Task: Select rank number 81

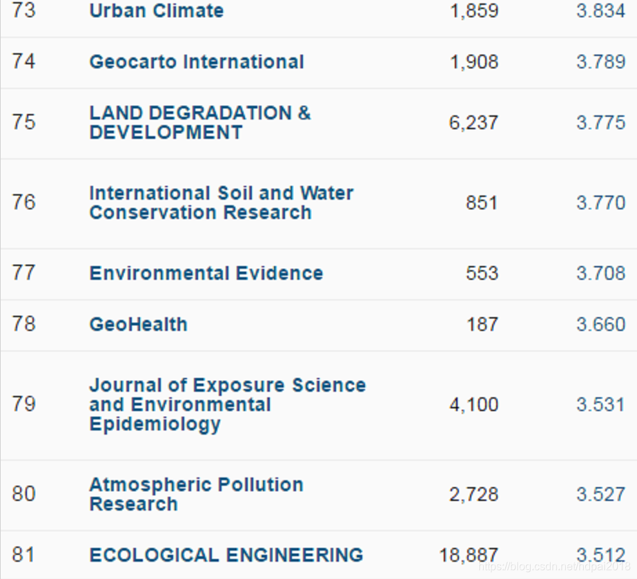Action: [x=24, y=555]
